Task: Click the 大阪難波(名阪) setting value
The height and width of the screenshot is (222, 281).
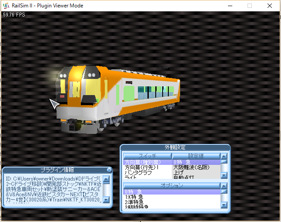Action: (x=196, y=167)
